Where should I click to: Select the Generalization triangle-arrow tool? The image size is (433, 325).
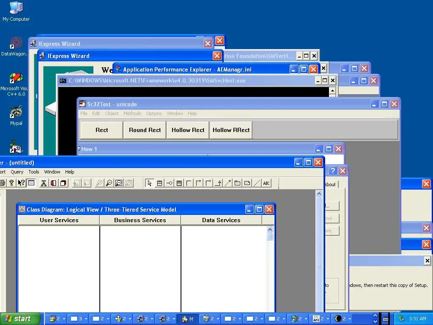click(218, 183)
